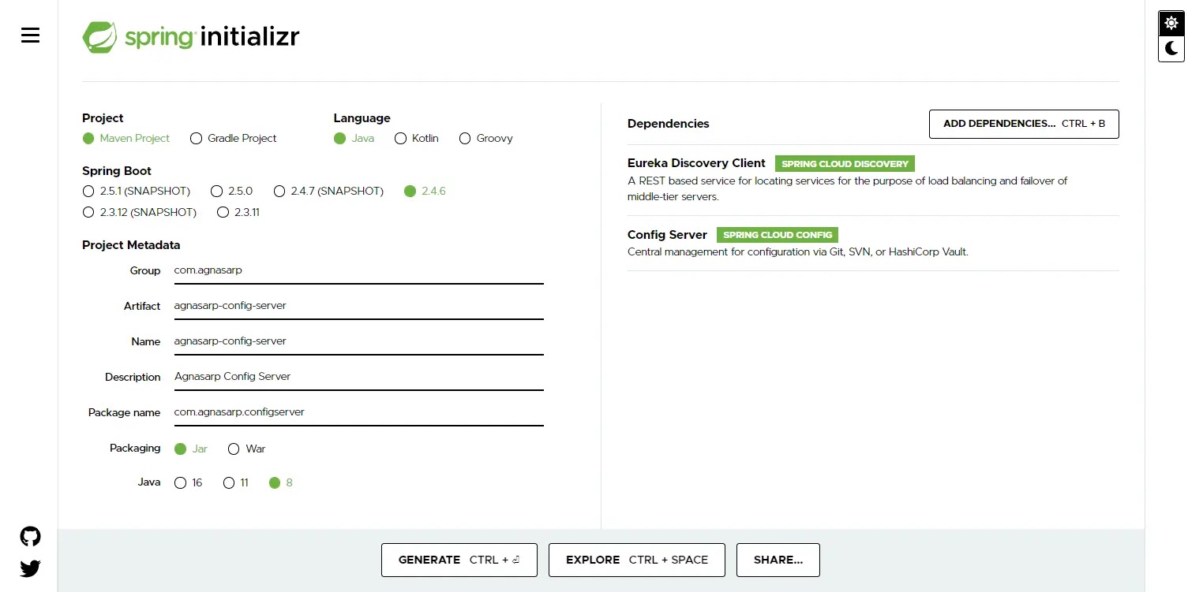The image size is (1203, 592).
Task: Select Maven Project option
Action: pos(126,138)
